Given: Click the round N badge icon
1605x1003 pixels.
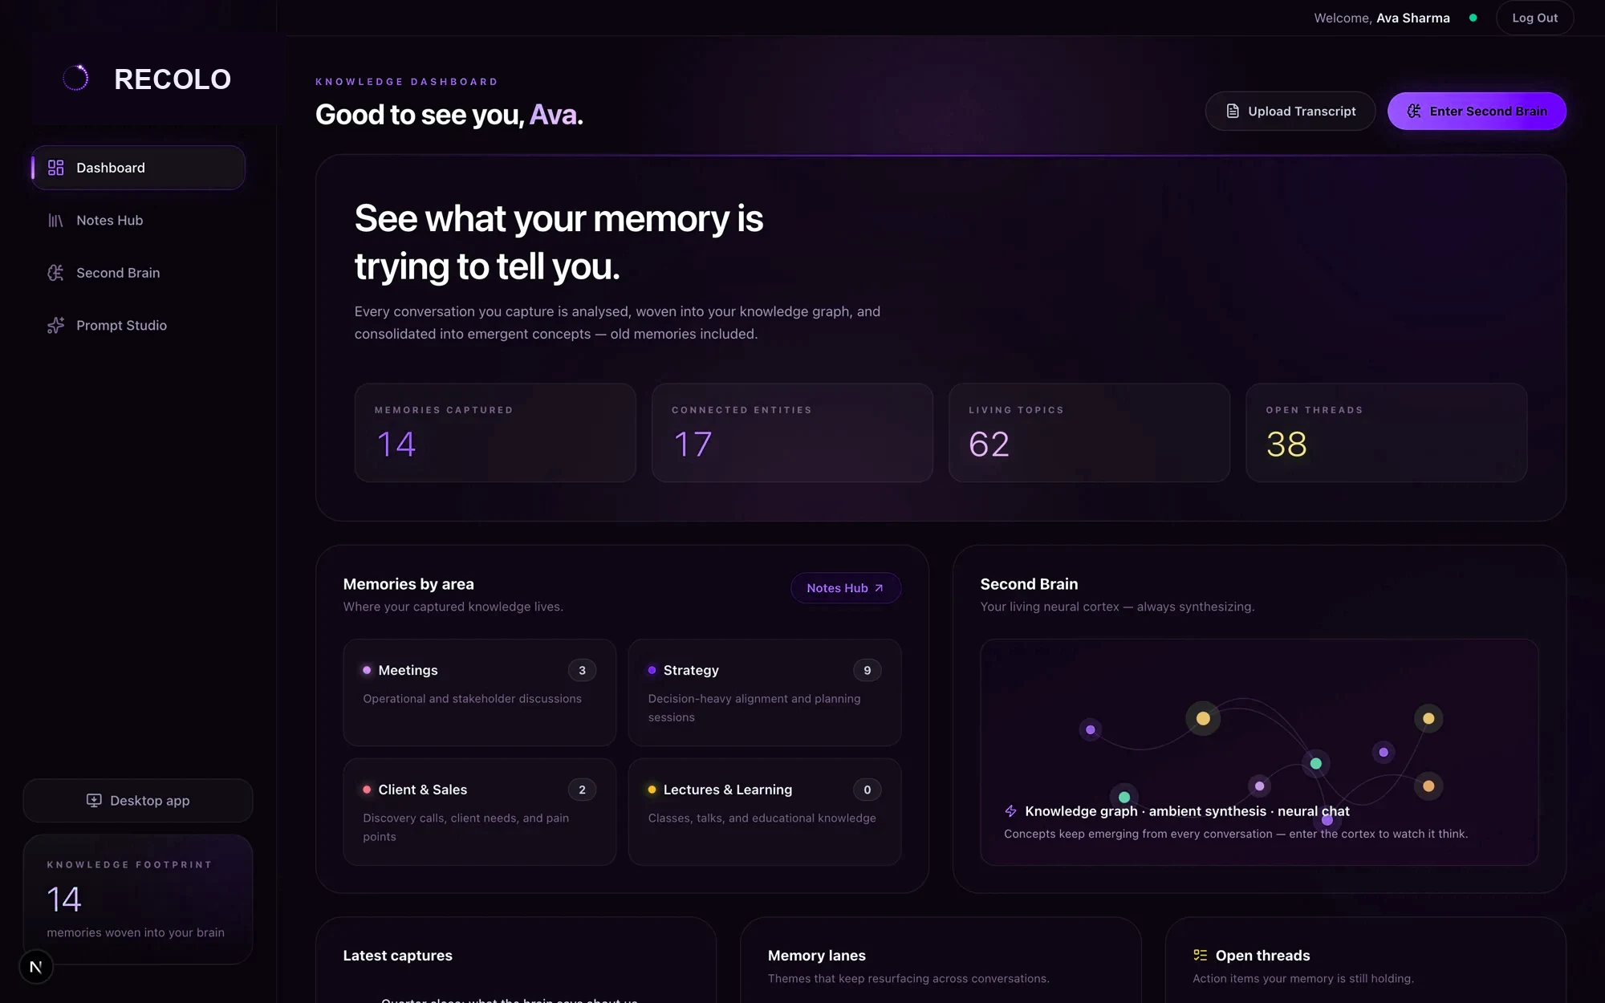Looking at the screenshot, I should pyautogui.click(x=35, y=967).
